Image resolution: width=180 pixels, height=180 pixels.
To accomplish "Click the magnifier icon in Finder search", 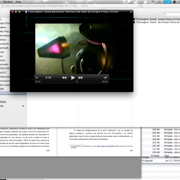I will pyautogui.click(x=165, y=14).
